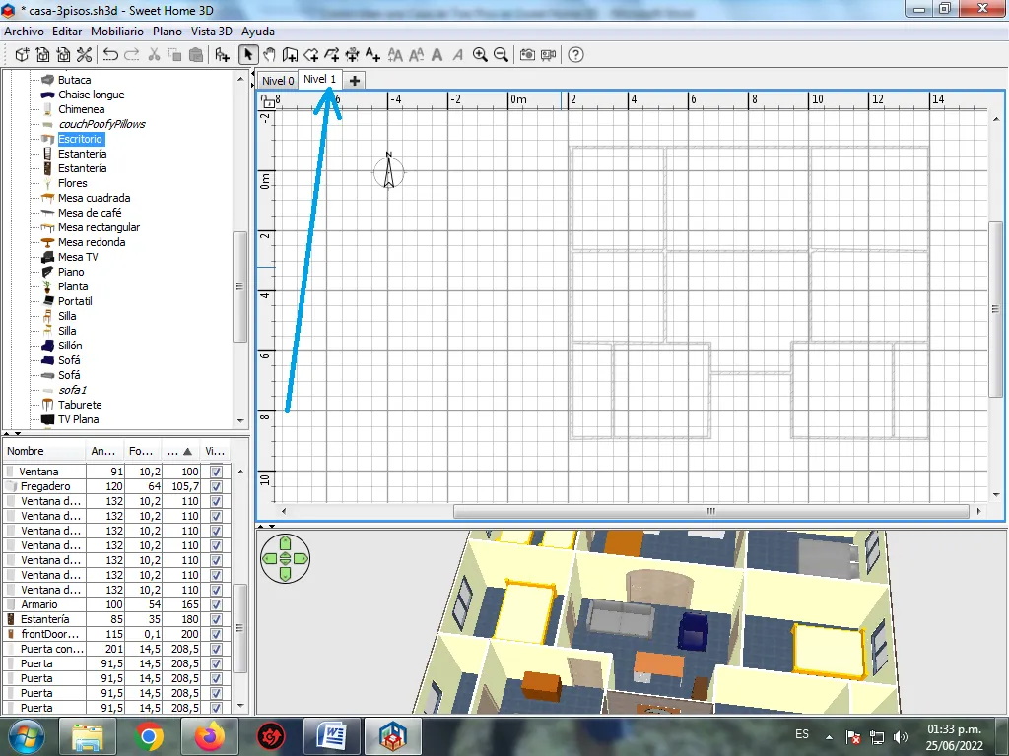Click plan horizontal scrollbar right arrow
The image size is (1009, 756).
[x=978, y=511]
